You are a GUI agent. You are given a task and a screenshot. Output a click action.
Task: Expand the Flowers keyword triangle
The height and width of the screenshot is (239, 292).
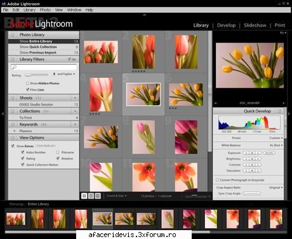pos(15,131)
